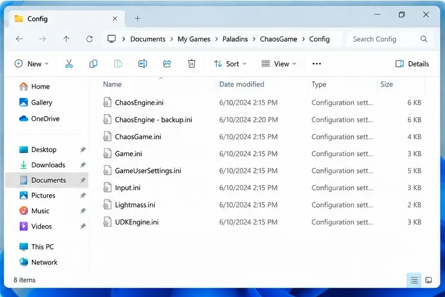Navigate to My Games breadcrumb
Image resolution: width=445 pixels, height=297 pixels.
point(194,39)
